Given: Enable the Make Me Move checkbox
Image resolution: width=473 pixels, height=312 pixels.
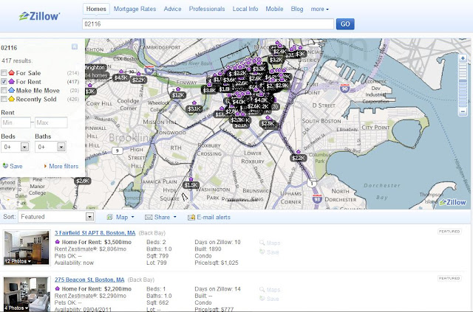Looking at the screenshot, I should coord(4,90).
